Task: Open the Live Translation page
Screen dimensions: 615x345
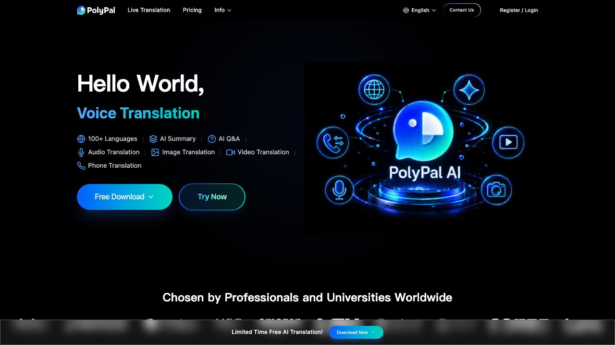Action: pos(149,10)
